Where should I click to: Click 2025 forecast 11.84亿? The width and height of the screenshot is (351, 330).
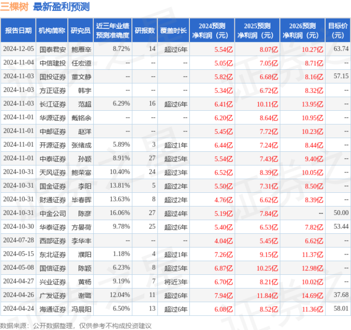pyautogui.click(x=268, y=295)
